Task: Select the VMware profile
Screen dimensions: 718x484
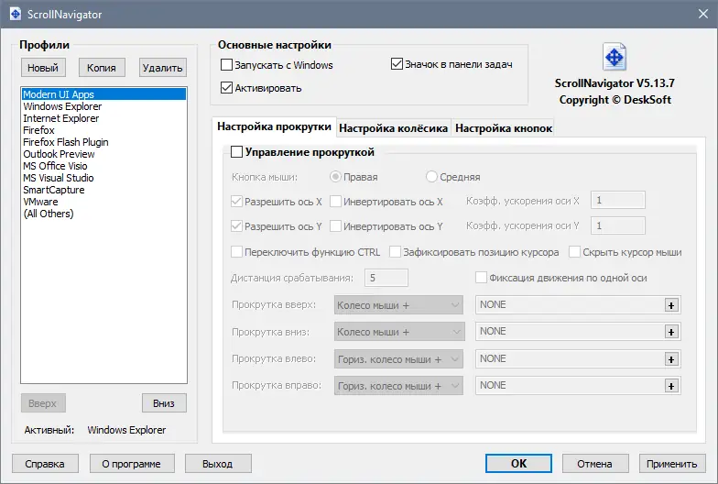Action: pos(104,202)
